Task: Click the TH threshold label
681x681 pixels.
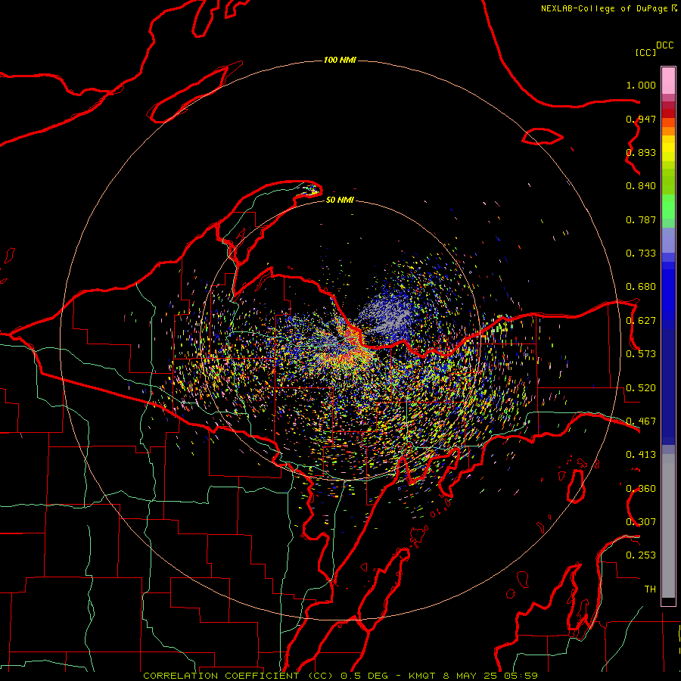Action: [x=650, y=589]
